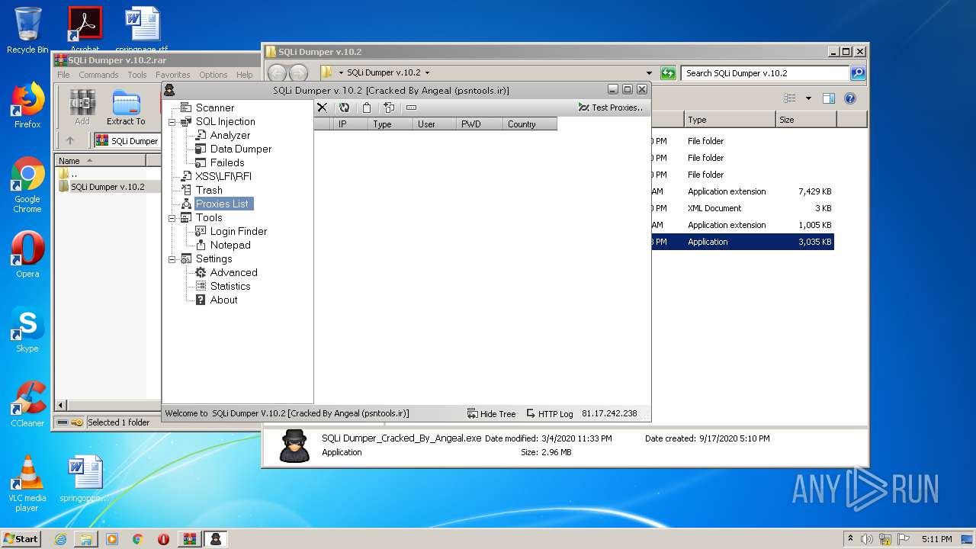Open Login Finder tool

[238, 231]
